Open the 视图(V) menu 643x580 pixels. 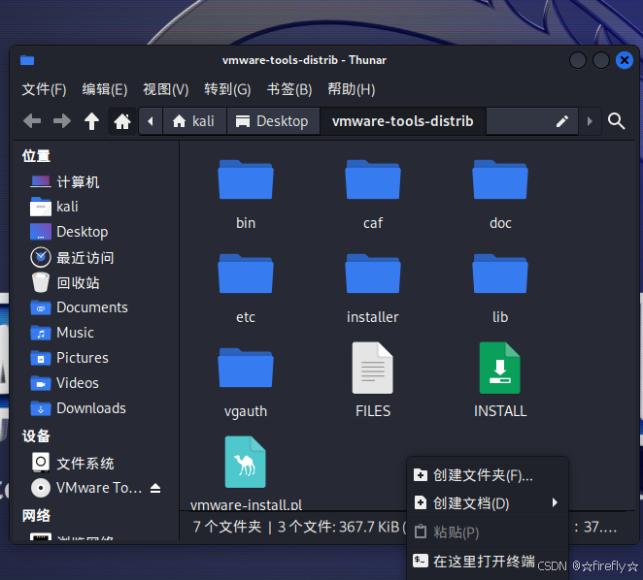tap(166, 89)
